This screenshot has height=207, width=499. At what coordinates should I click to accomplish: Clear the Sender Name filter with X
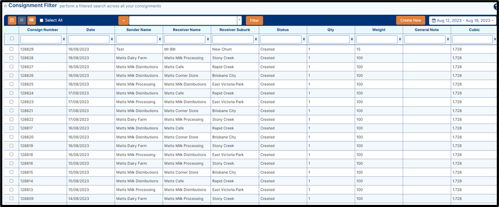(x=160, y=39)
